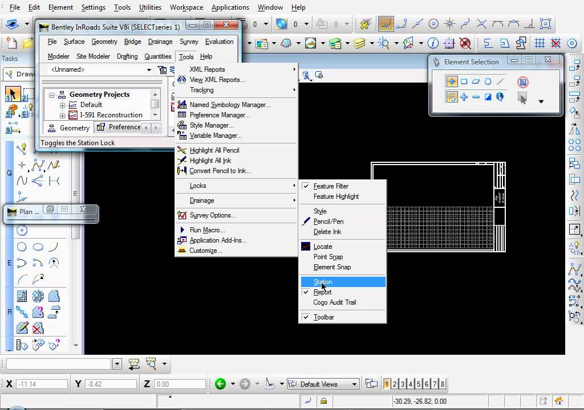Select the Add selection mode

[x=464, y=97]
